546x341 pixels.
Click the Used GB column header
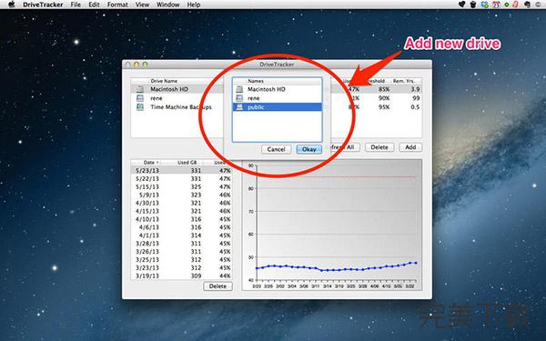click(x=187, y=163)
